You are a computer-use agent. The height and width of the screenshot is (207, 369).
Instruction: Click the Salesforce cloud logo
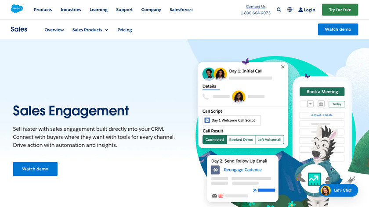pos(17,9)
